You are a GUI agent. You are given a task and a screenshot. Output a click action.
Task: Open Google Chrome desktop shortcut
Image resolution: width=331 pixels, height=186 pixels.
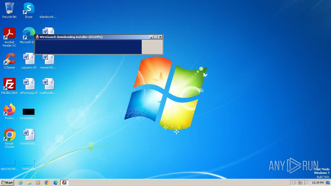9,138
